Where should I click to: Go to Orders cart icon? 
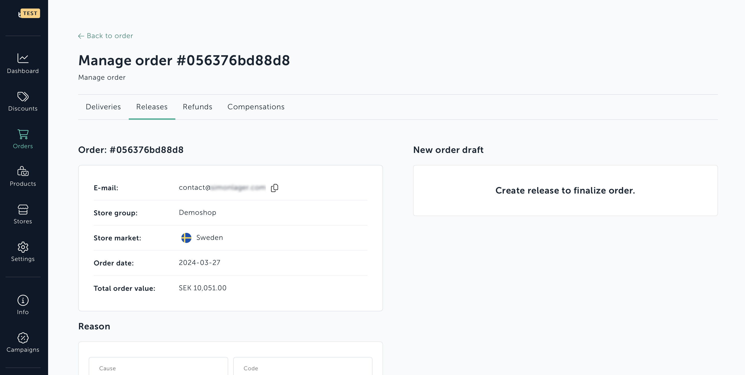pos(23,134)
